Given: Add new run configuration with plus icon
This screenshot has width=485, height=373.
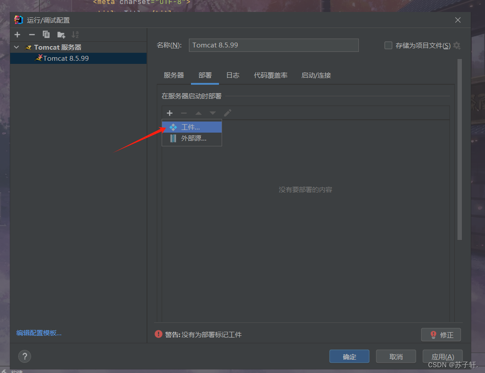Looking at the screenshot, I should 17,35.
